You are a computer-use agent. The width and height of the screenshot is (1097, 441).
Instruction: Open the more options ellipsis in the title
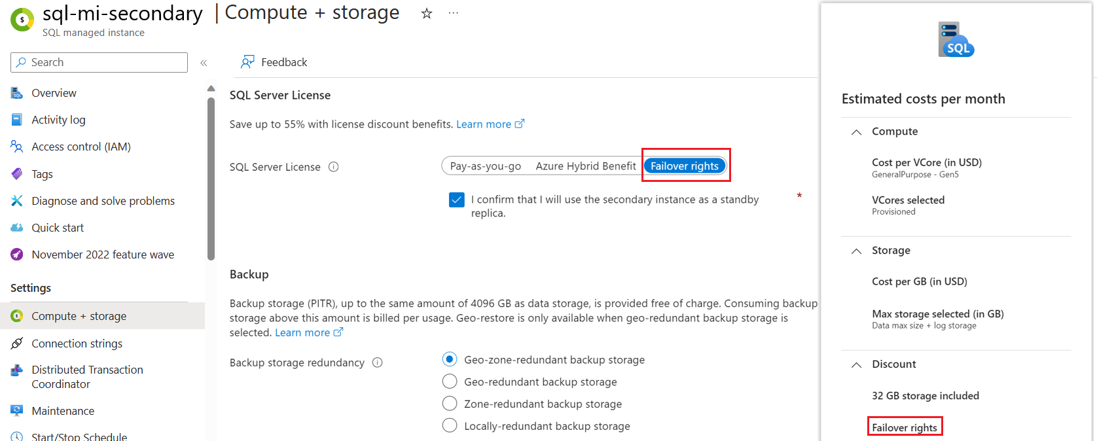[x=453, y=13]
